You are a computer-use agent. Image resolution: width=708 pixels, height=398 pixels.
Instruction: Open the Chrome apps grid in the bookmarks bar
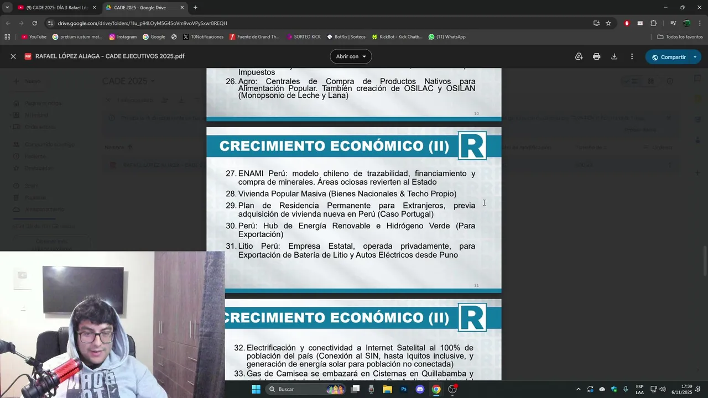click(7, 37)
